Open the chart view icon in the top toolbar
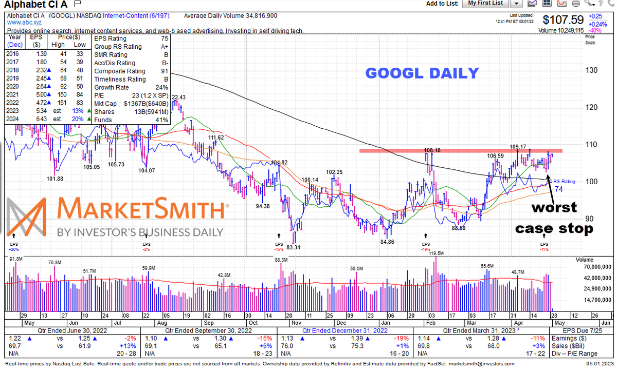 coord(532,3)
